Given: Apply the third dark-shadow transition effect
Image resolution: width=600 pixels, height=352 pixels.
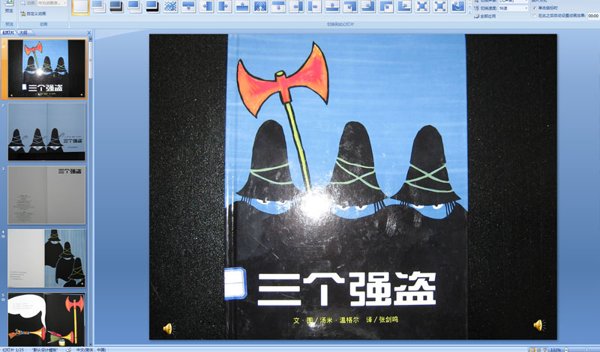Looking at the screenshot, I should tap(116, 7).
